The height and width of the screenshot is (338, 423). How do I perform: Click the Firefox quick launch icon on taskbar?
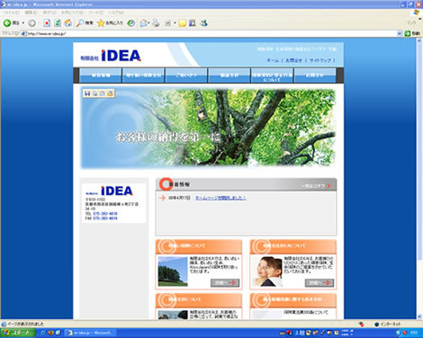pos(50,333)
